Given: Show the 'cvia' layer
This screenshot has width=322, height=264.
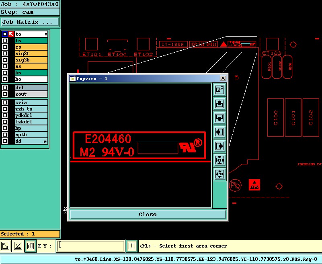Looking at the screenshot, I should 31,102.
